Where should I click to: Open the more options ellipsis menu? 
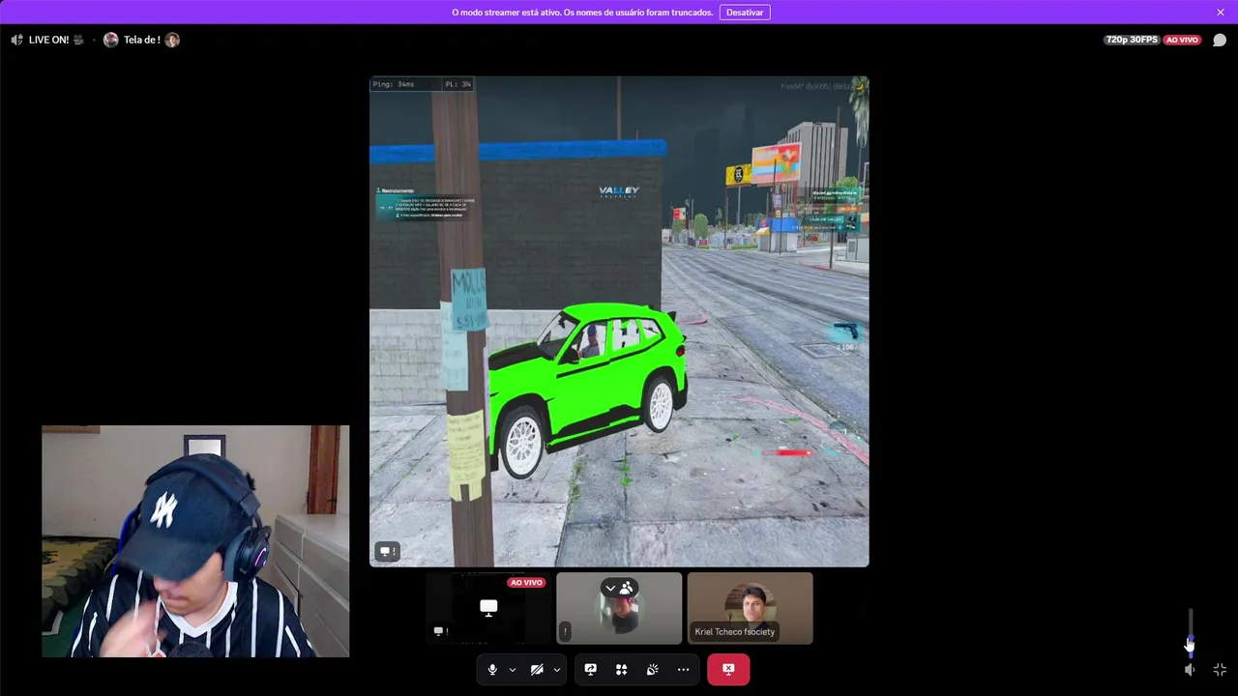[684, 669]
